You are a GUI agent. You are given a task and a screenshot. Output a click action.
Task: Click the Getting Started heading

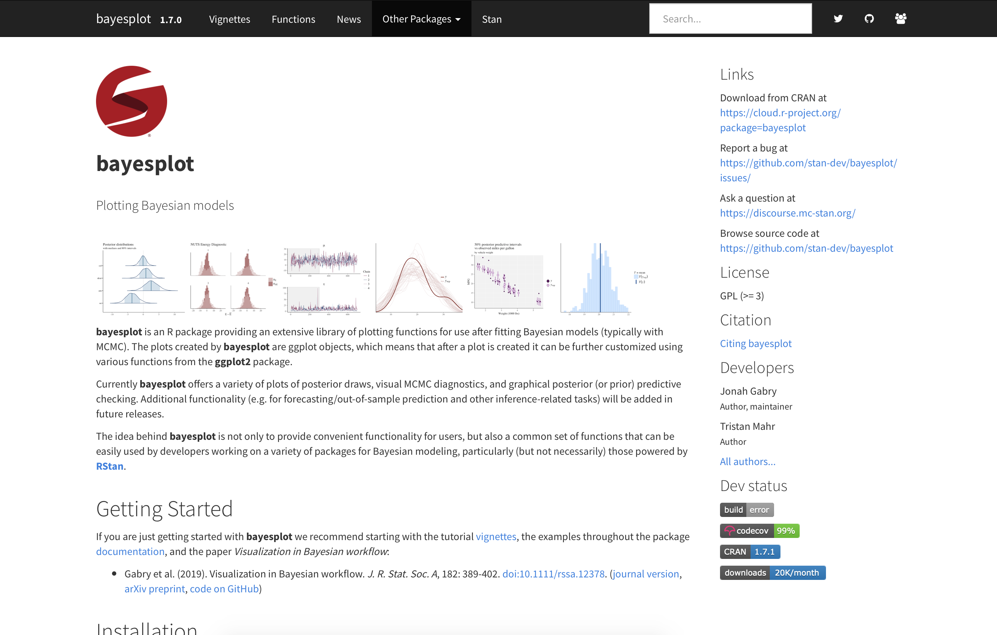(164, 508)
